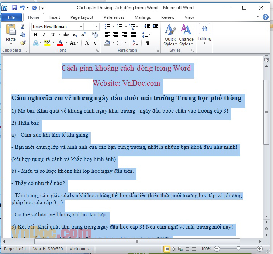The image size is (273, 254).
Task: Apply strikethrough formatting
Action: (66, 35)
